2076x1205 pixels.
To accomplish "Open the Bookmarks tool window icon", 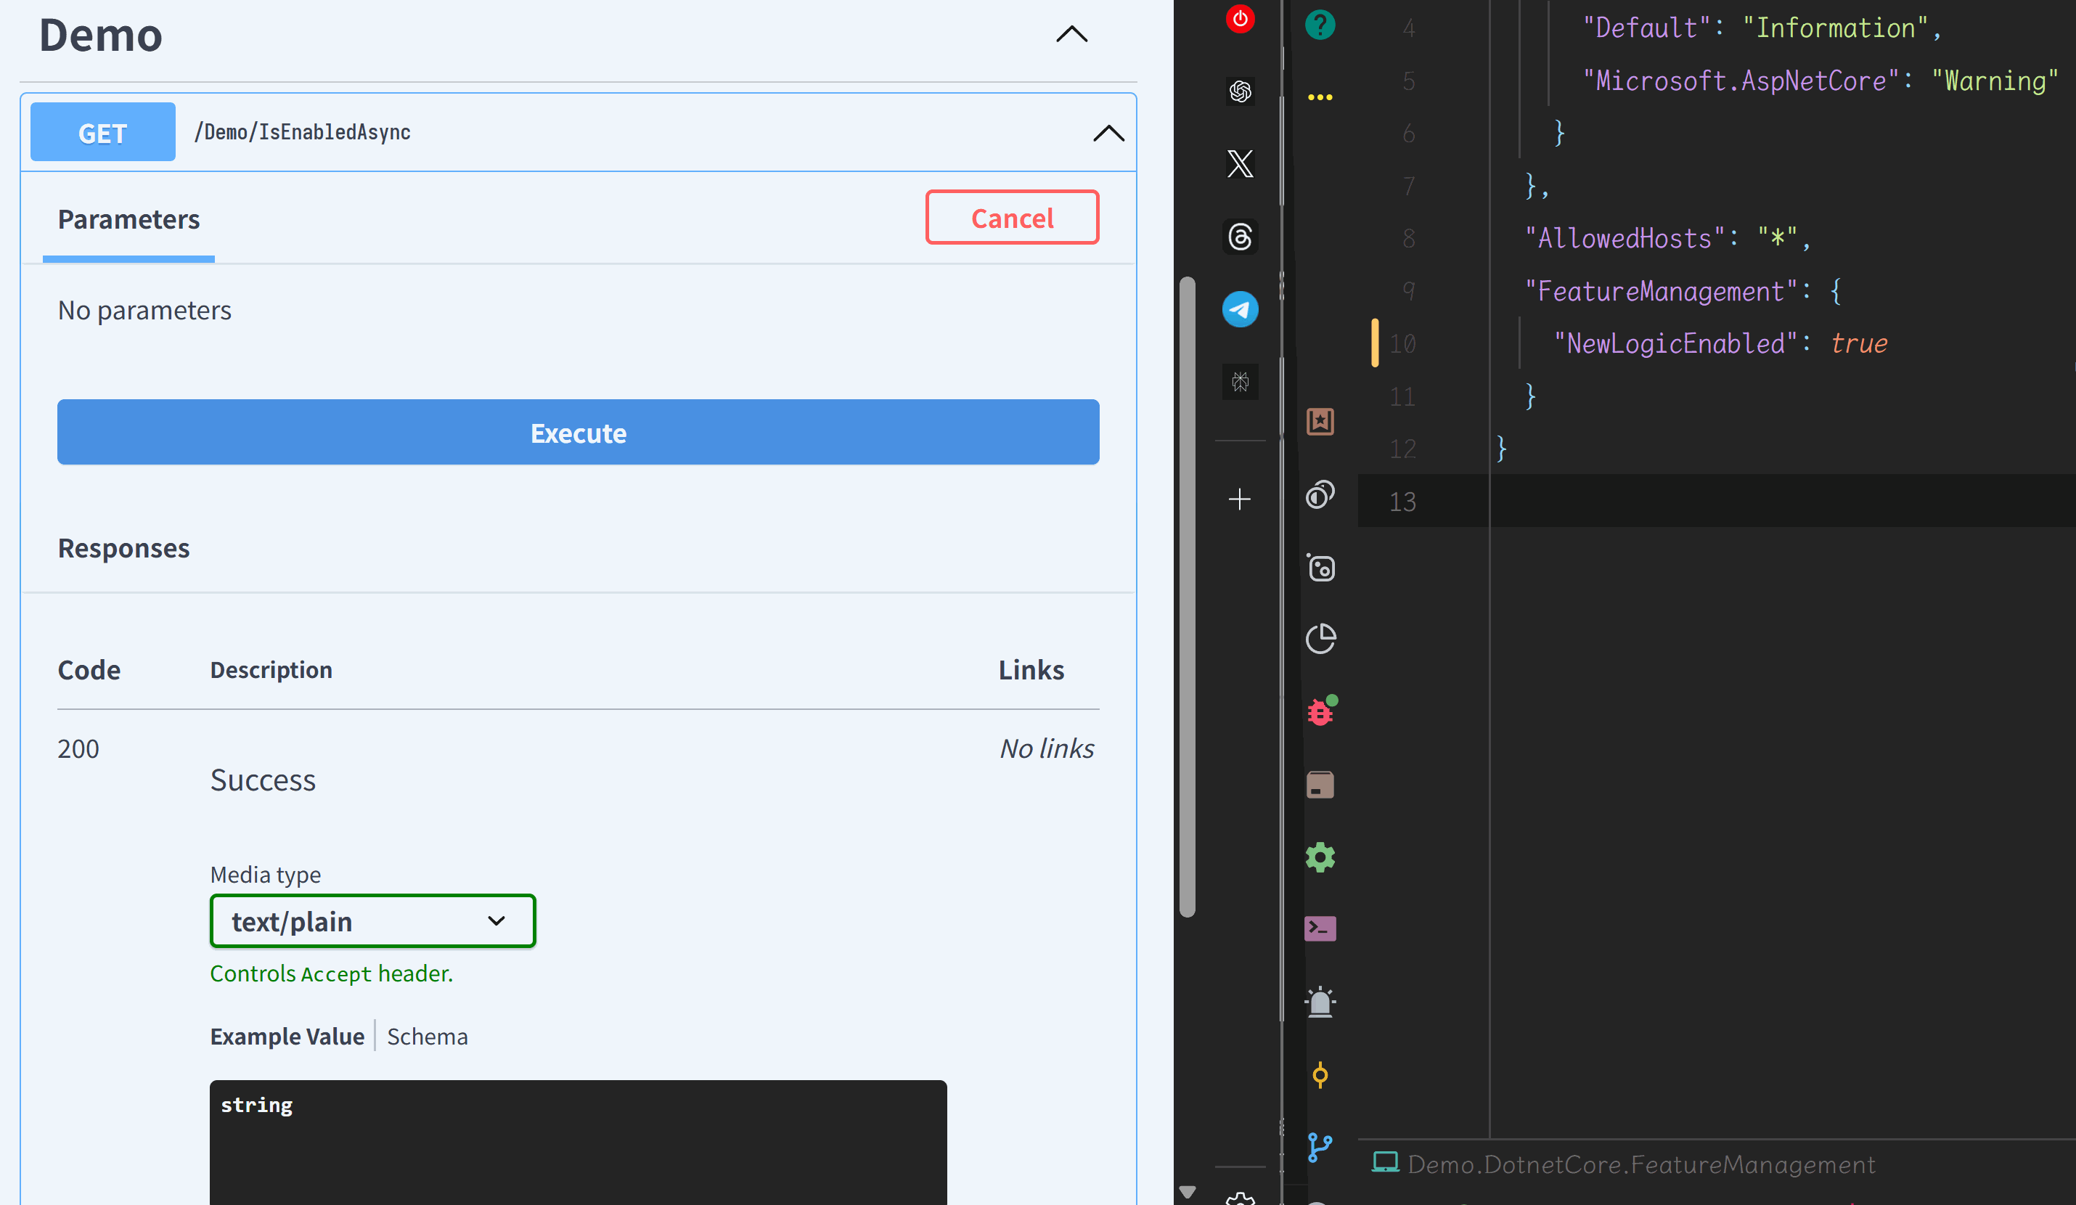I will [x=1320, y=422].
